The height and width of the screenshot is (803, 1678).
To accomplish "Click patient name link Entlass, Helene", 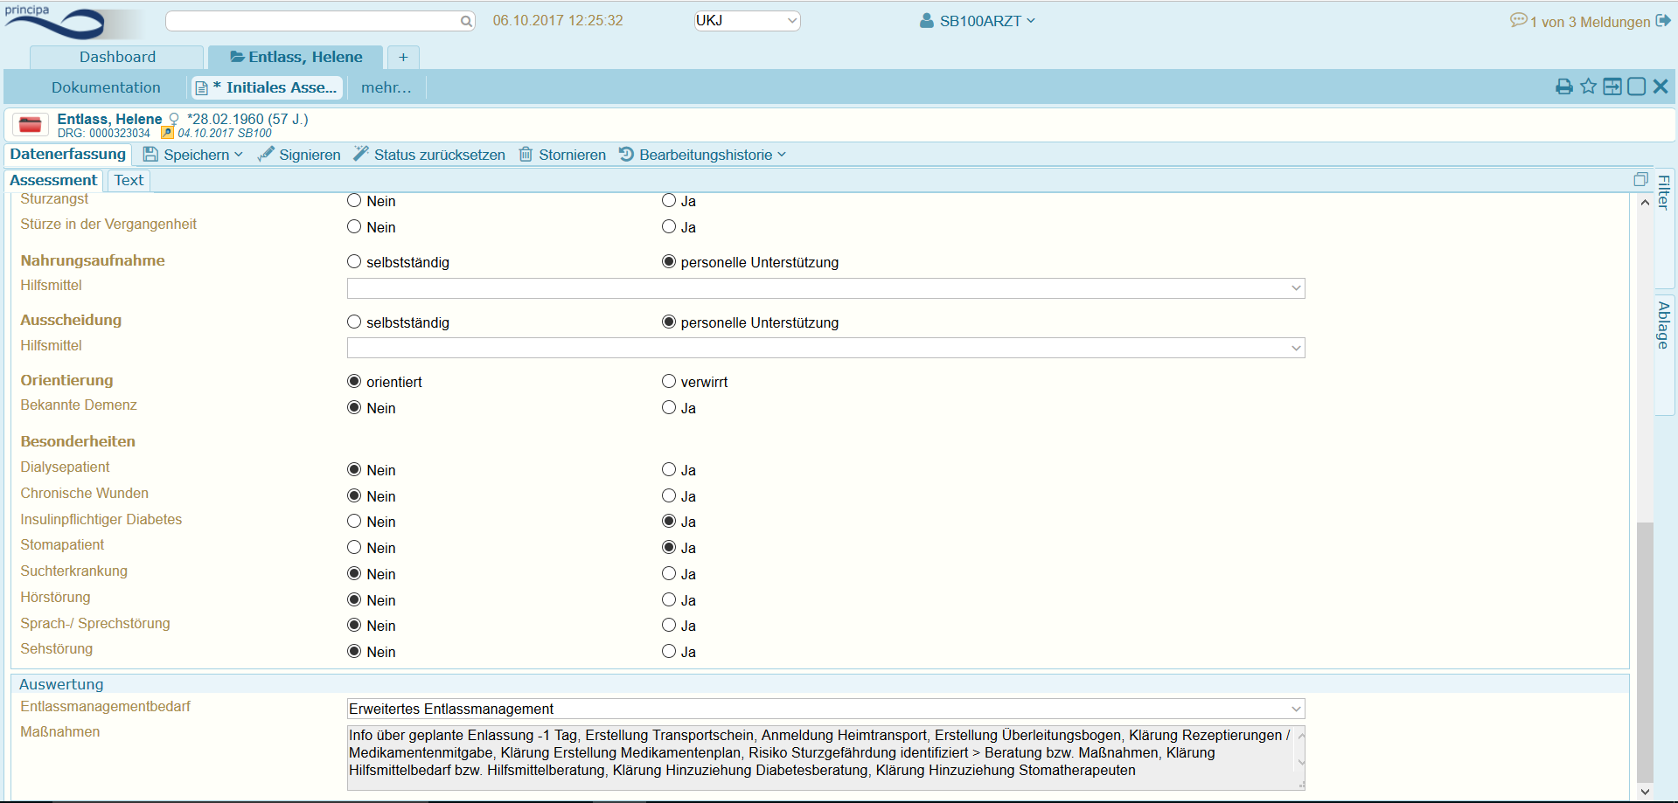I will pos(109,119).
